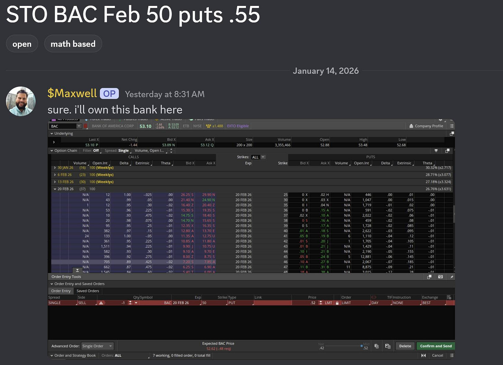Open the NONE instruction dropdown
The image size is (503, 365).
406,303
